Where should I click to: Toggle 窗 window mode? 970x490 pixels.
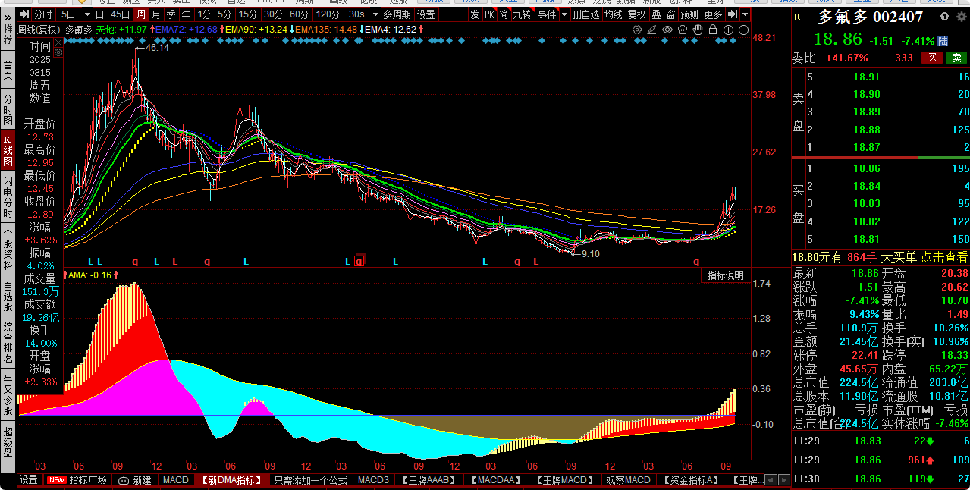670,14
